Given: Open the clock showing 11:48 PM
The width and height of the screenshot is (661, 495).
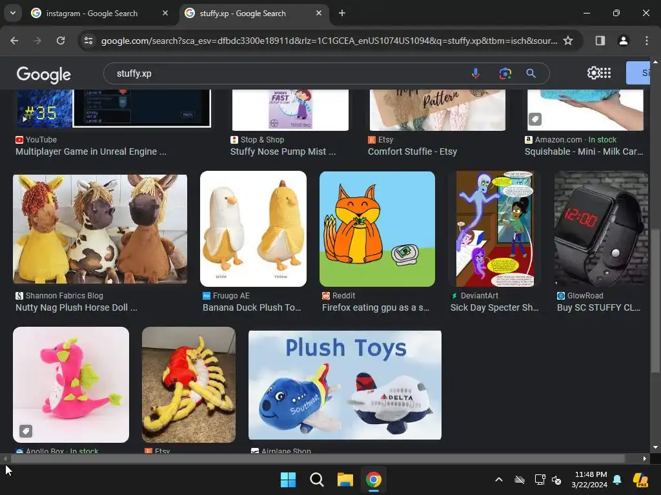Looking at the screenshot, I should click(x=589, y=480).
